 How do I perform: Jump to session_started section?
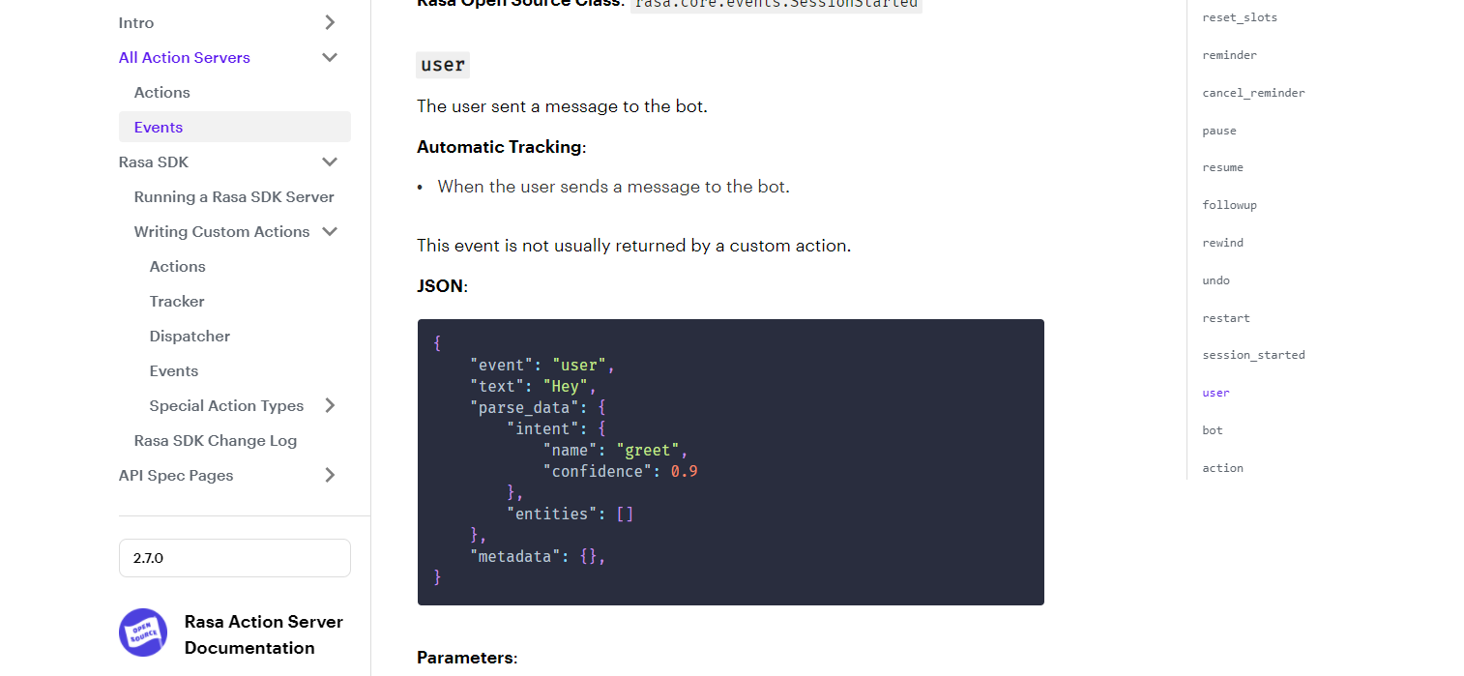(1253, 355)
